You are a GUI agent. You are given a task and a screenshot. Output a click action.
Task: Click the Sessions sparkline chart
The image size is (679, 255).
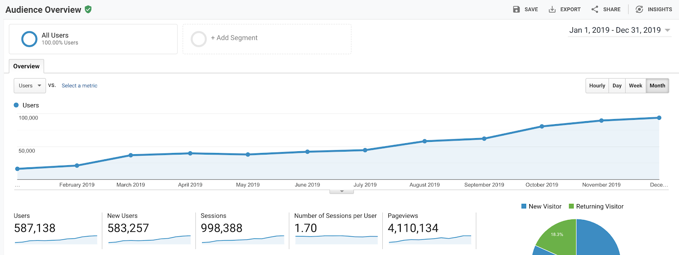pyautogui.click(x=243, y=240)
